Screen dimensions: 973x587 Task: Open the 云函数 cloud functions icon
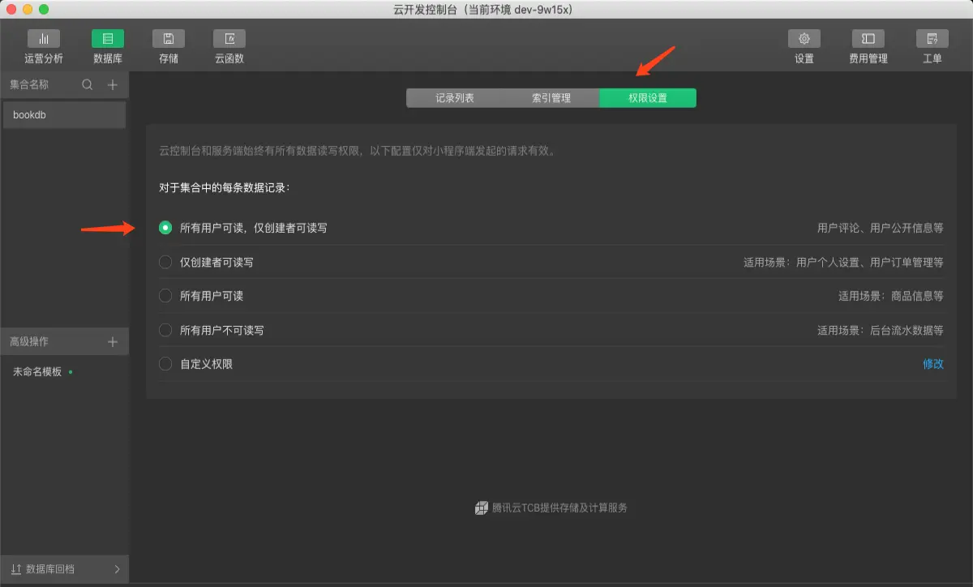click(229, 39)
